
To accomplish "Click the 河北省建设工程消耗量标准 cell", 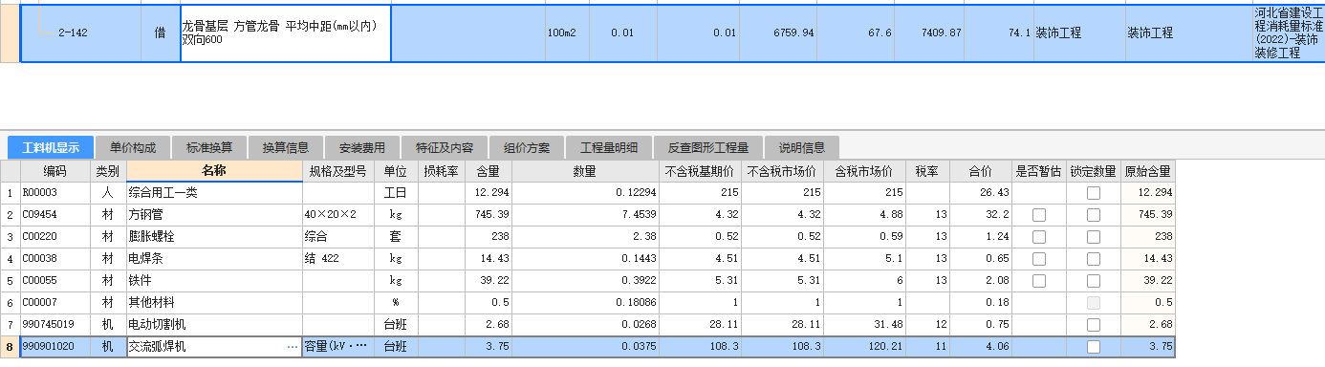I will click(1288, 32).
